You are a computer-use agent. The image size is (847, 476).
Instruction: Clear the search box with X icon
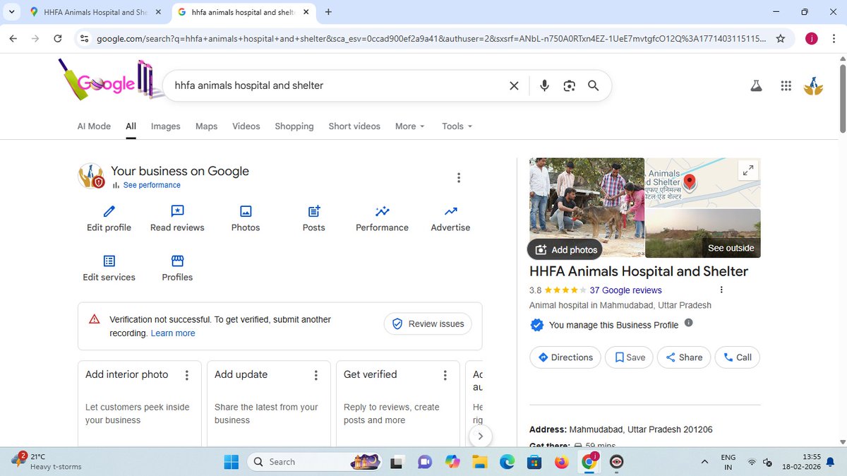514,85
